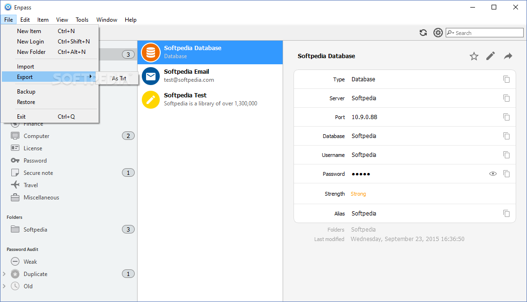
Task: Show Old passwords audit
Action: pos(69,286)
